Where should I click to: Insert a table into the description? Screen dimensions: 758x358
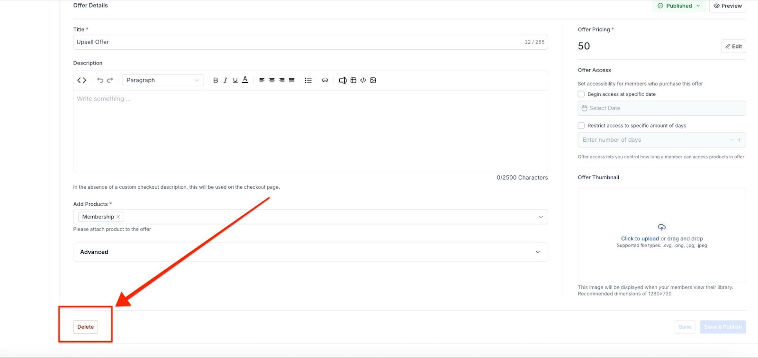click(x=353, y=80)
